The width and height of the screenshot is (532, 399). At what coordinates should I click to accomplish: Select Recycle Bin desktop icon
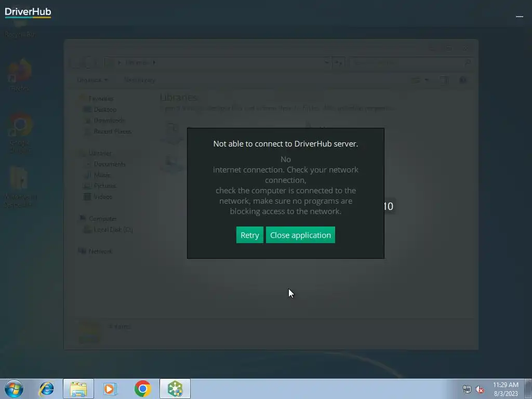(20, 29)
